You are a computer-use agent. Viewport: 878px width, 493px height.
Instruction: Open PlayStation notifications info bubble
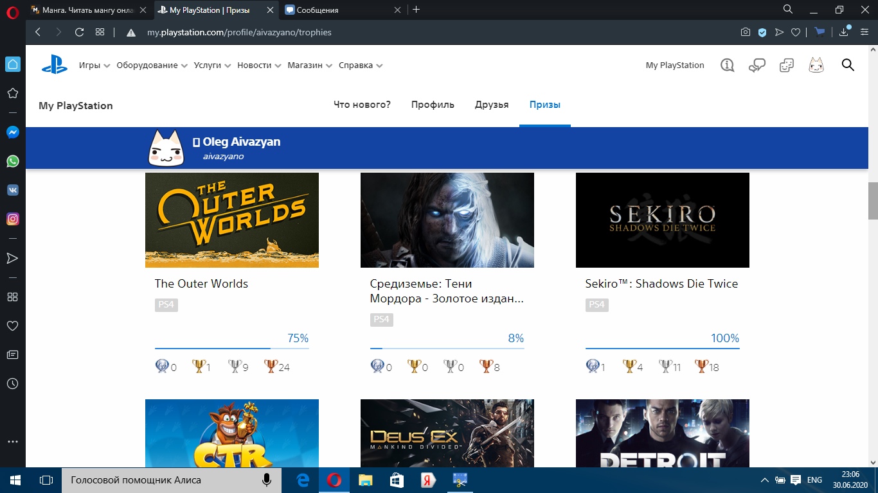[x=728, y=65]
